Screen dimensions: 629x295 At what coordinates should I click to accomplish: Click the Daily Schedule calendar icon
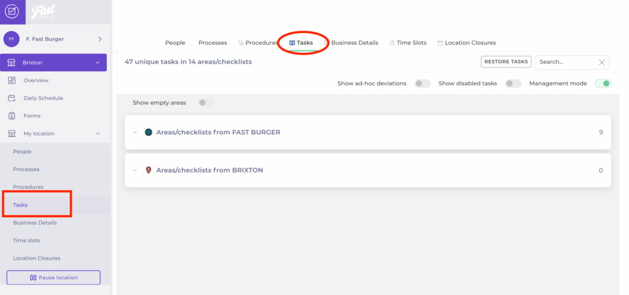pyautogui.click(x=12, y=98)
